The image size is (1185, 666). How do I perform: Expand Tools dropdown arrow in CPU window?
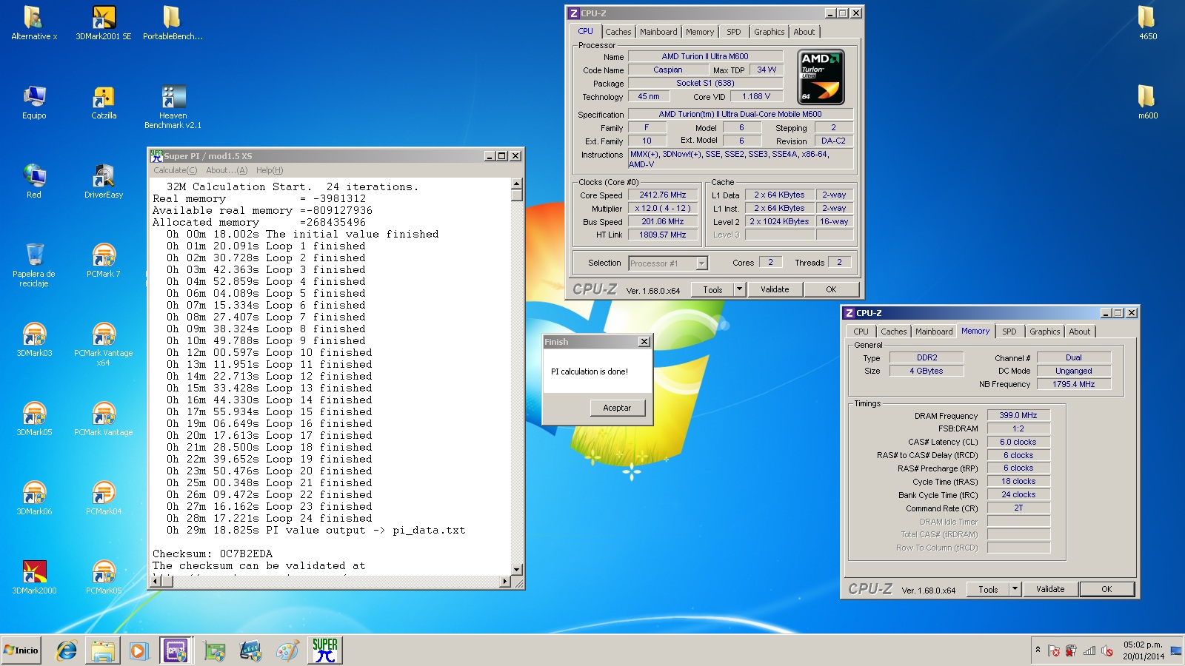739,289
